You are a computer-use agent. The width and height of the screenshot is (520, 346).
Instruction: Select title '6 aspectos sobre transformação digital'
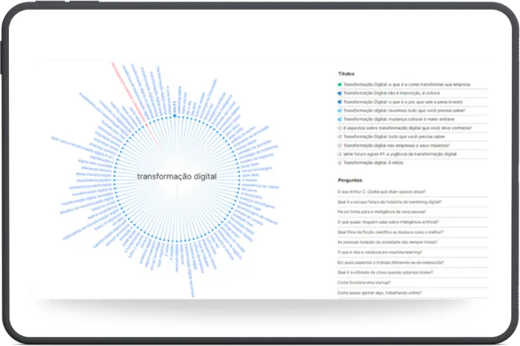(x=407, y=128)
